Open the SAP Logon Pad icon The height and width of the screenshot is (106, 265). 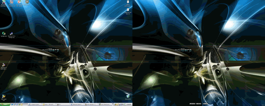click(x=4, y=98)
